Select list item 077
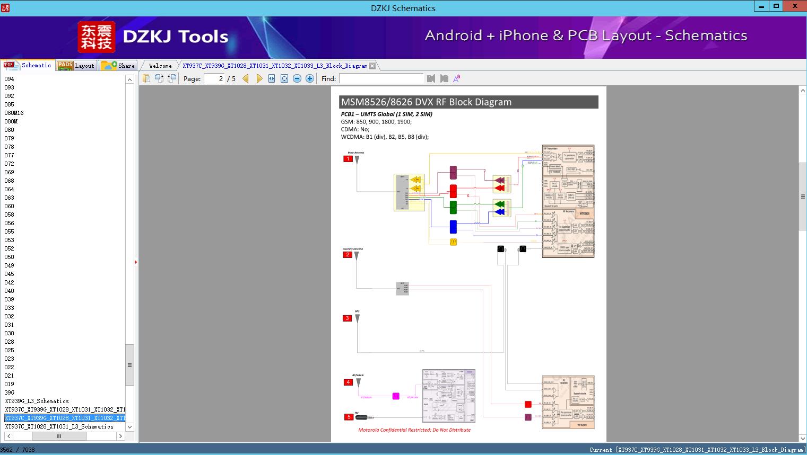 [x=10, y=155]
